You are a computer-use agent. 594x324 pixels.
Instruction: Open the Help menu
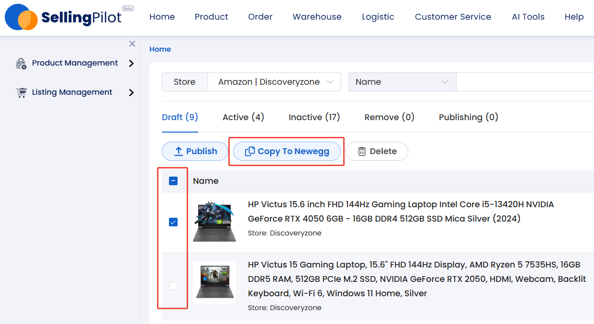[x=574, y=17]
